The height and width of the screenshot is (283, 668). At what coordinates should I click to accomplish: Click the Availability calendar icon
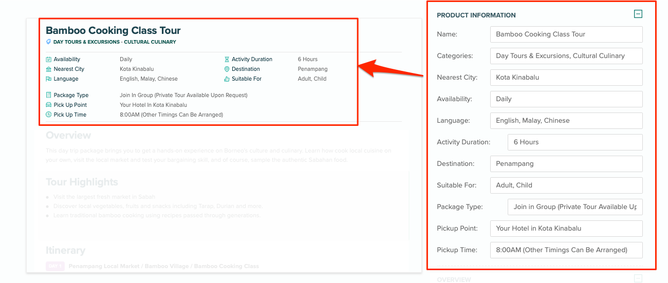[49, 59]
